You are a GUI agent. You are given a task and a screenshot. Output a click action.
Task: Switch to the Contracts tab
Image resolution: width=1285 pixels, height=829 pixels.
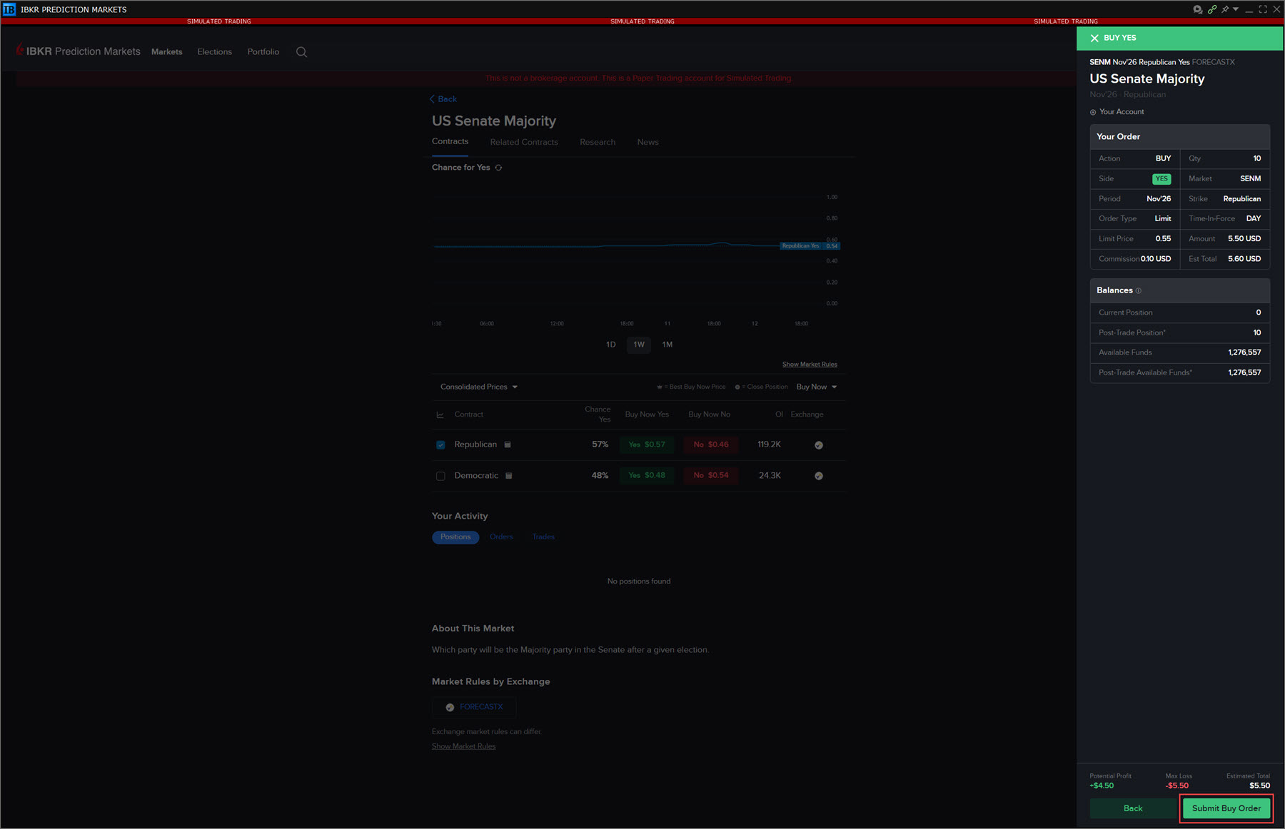coord(450,141)
